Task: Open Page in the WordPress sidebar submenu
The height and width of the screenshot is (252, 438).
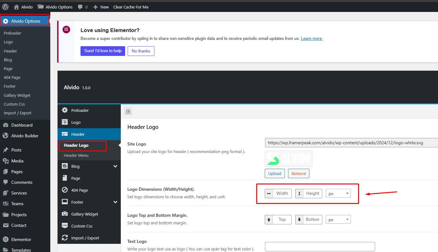Action: (8, 68)
